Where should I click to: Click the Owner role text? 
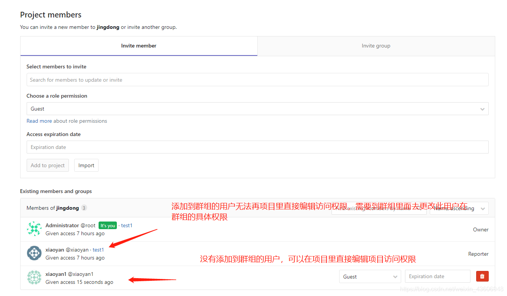481,230
